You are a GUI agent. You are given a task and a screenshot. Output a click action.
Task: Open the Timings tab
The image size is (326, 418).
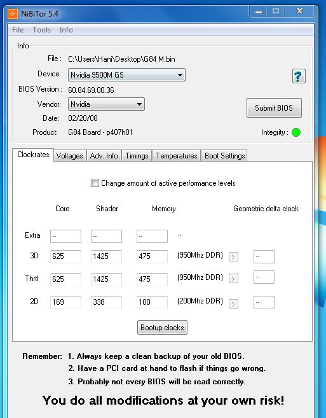[x=137, y=156]
